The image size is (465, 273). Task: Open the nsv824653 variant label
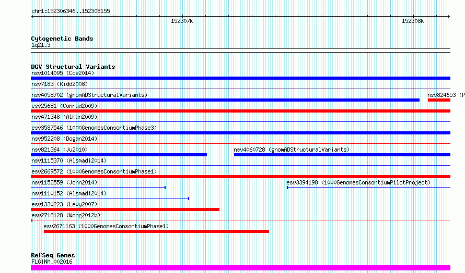pos(446,95)
